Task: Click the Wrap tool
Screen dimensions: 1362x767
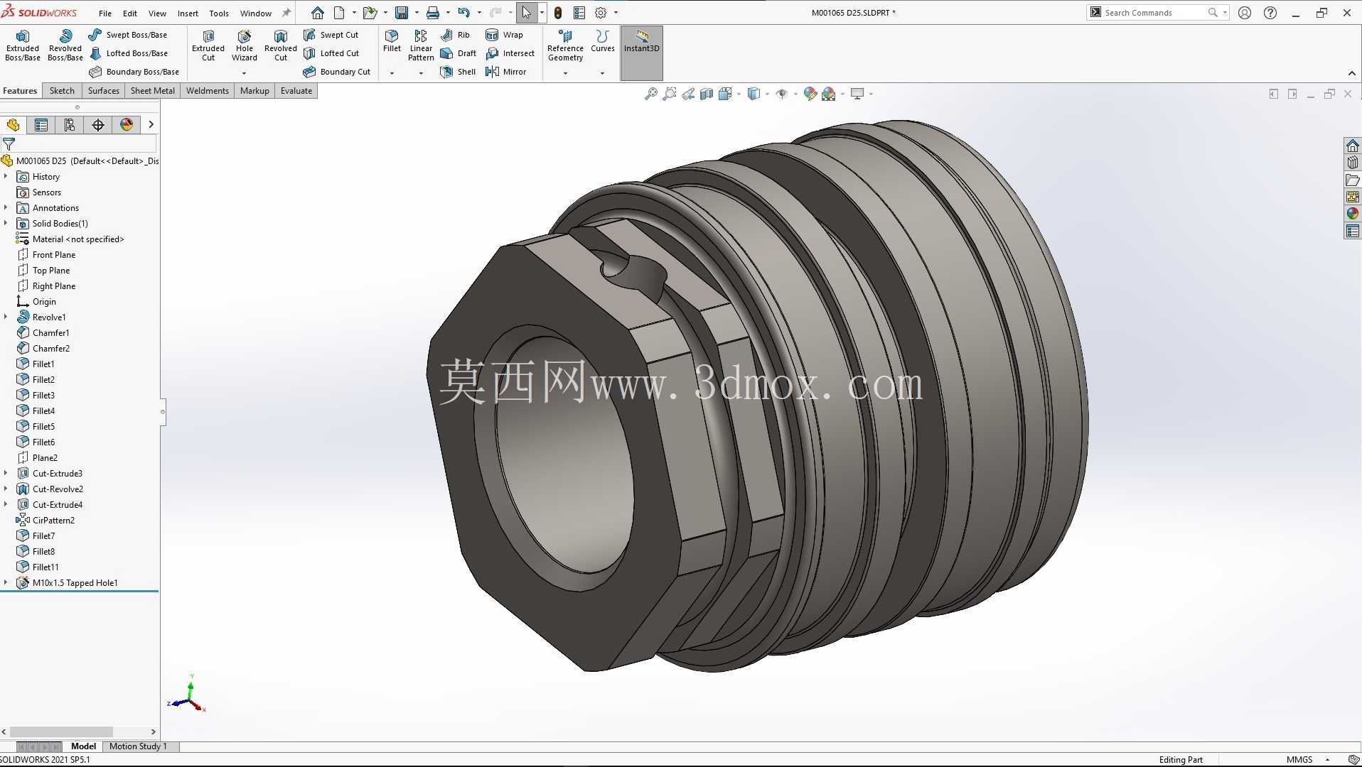Action: pos(504,35)
